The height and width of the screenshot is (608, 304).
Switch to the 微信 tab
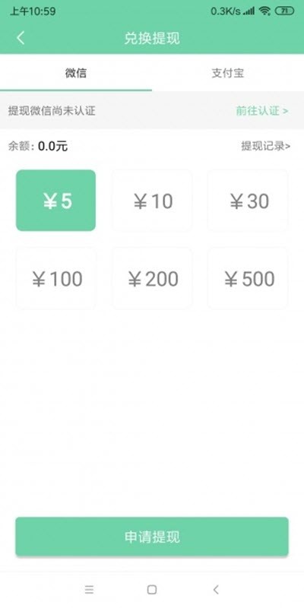tap(76, 72)
